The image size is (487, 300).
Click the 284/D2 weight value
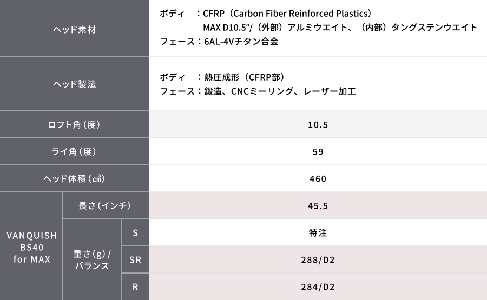point(318,287)
